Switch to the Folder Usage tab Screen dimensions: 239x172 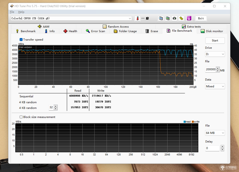click(x=125, y=31)
